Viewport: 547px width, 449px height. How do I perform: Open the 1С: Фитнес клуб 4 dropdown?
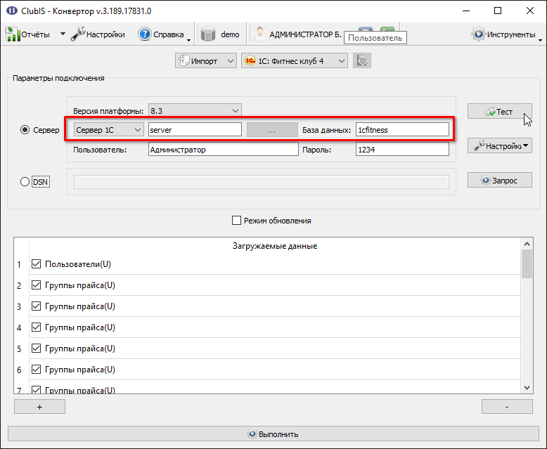[295, 61]
